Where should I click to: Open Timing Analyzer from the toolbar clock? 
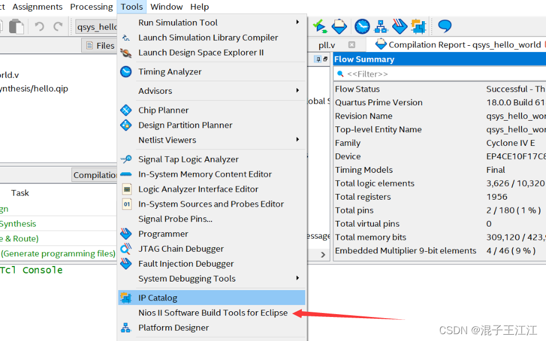[x=362, y=26]
